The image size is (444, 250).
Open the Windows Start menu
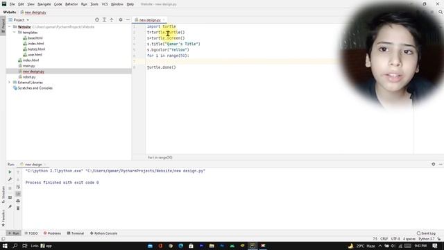(x=5, y=246)
